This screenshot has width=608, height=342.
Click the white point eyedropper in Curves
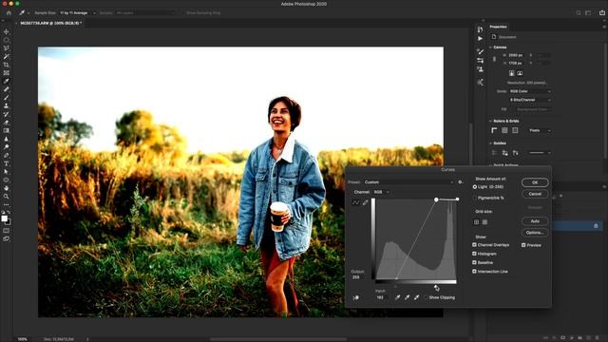416,297
